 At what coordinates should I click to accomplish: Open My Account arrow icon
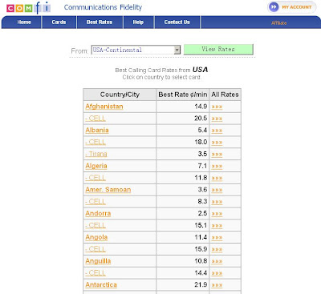click(x=274, y=7)
